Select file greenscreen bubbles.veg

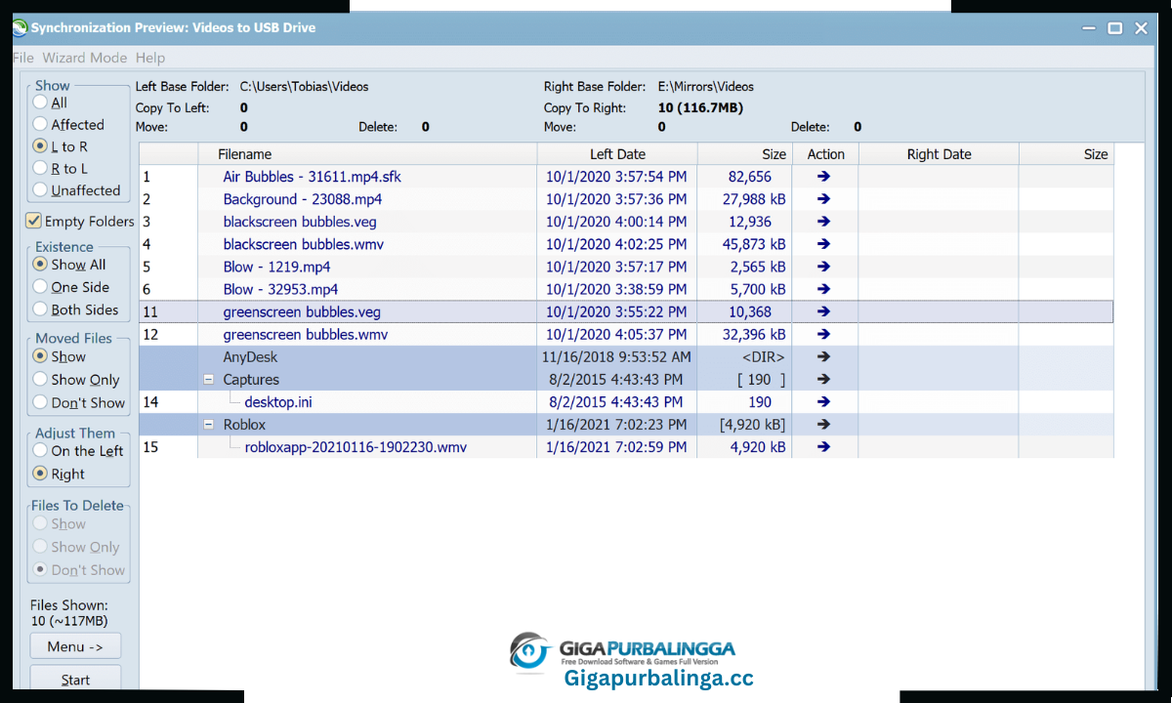point(302,312)
